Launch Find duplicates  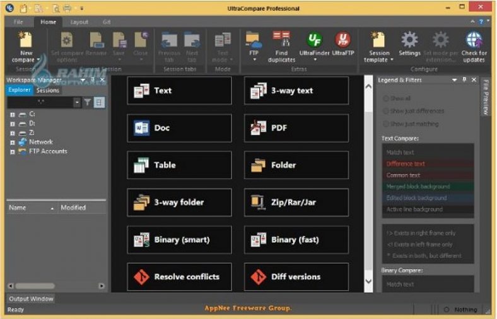pyautogui.click(x=281, y=47)
